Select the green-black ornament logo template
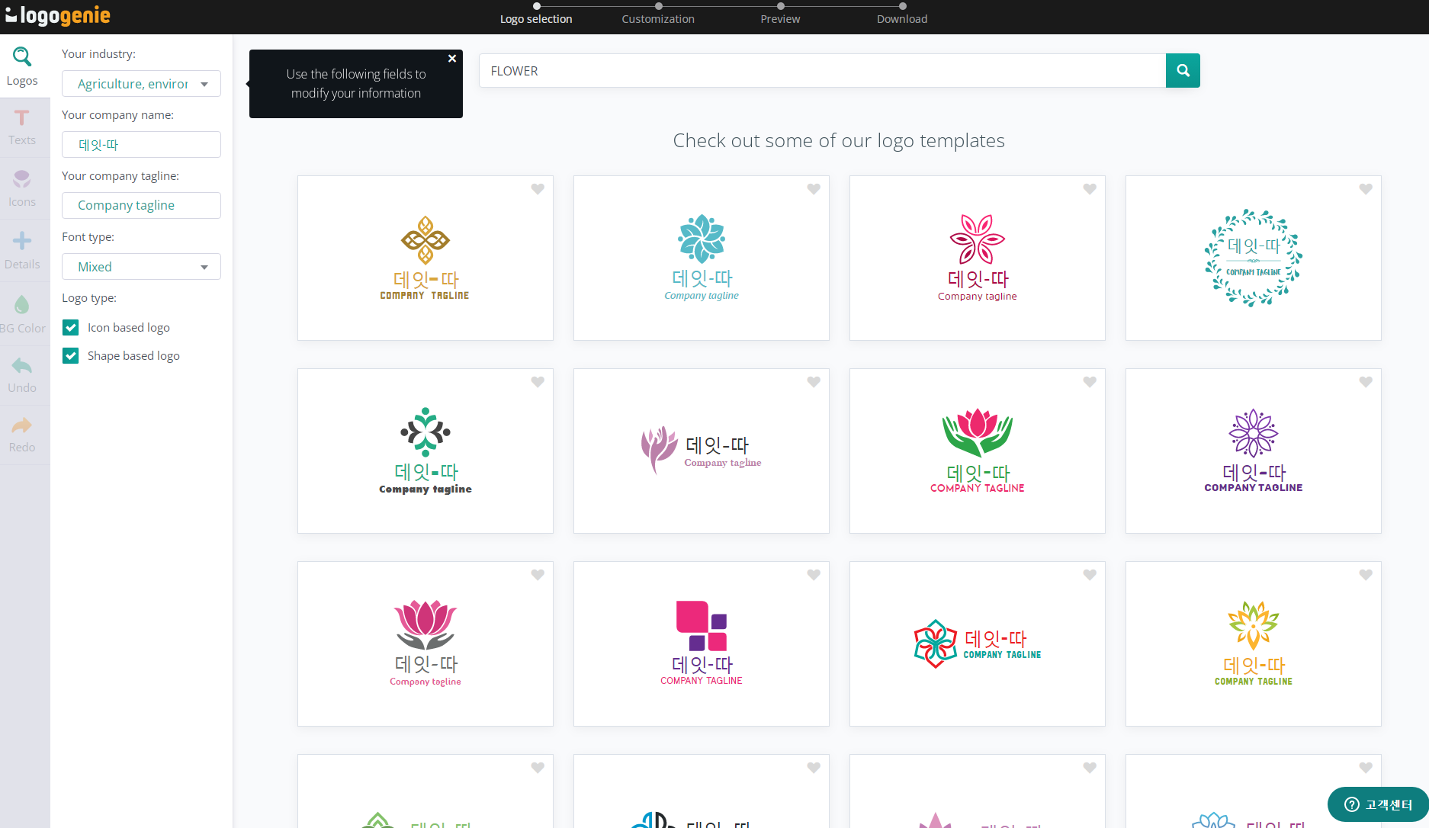Viewport: 1429px width, 828px height. point(425,451)
